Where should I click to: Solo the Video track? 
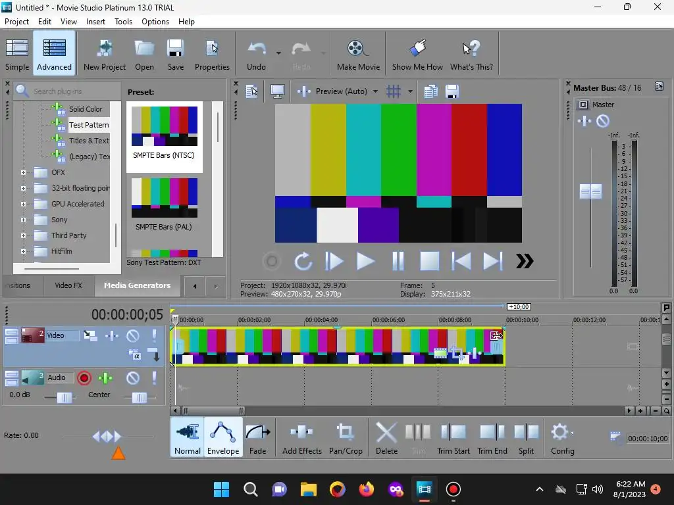coord(154,336)
